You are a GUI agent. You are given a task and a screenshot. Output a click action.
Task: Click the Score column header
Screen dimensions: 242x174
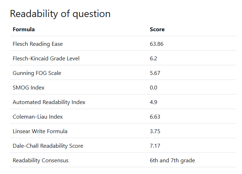pyautogui.click(x=157, y=29)
